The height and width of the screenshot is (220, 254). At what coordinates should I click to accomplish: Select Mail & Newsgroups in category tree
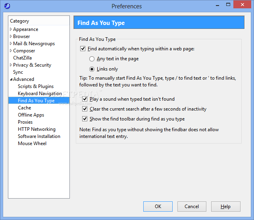click(x=34, y=44)
